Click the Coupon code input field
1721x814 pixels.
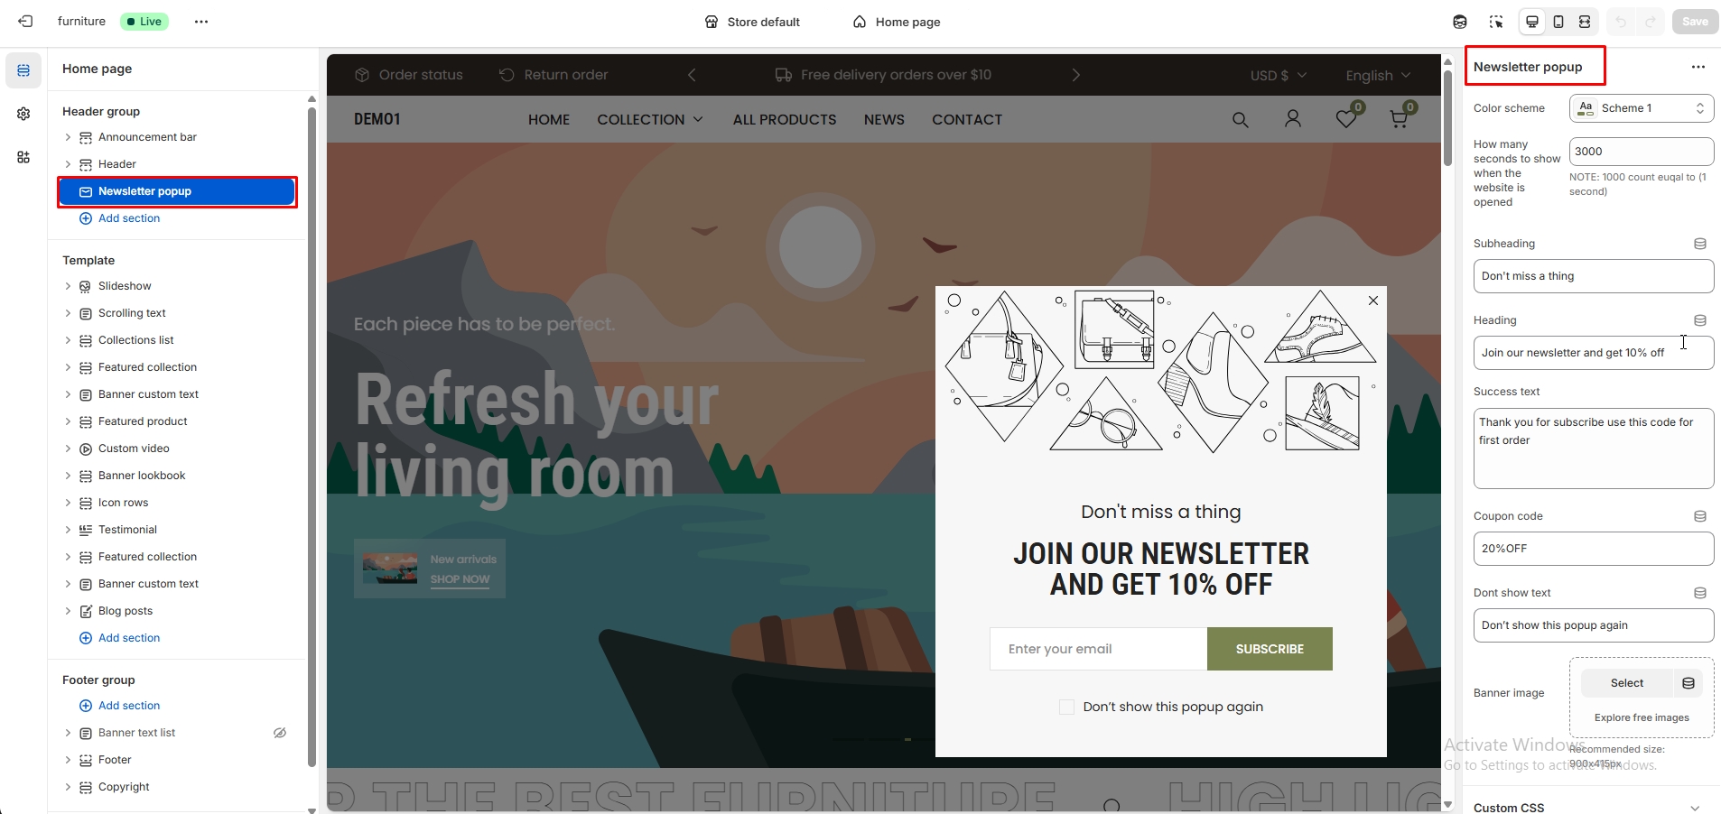click(1594, 549)
